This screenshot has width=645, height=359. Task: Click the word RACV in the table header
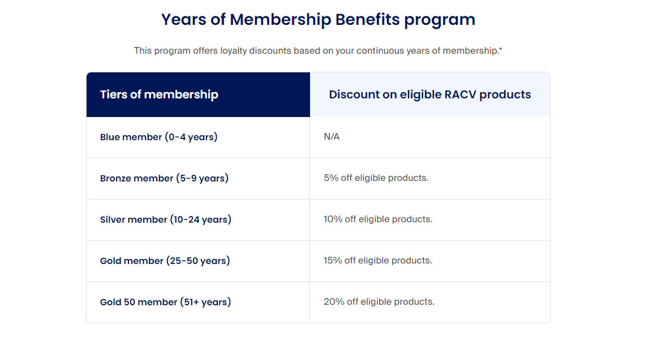461,94
